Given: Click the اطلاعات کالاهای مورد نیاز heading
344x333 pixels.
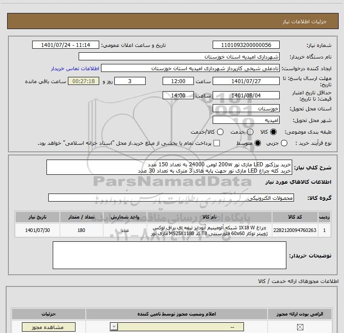Looking at the screenshot, I should (298, 182).
